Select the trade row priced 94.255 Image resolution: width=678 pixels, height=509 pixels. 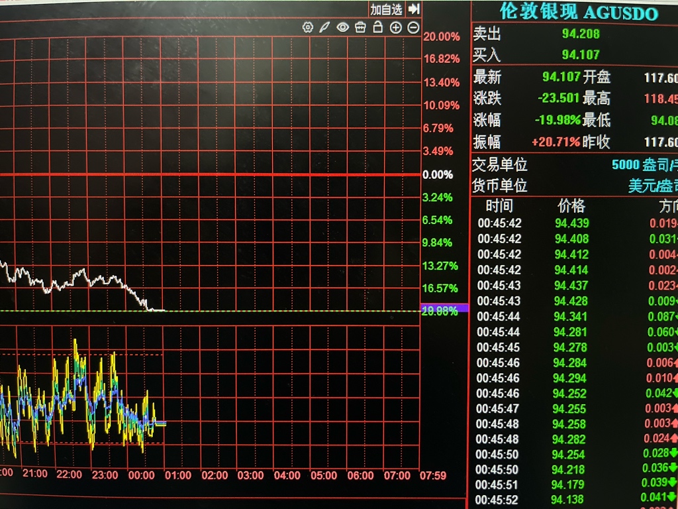(577, 408)
